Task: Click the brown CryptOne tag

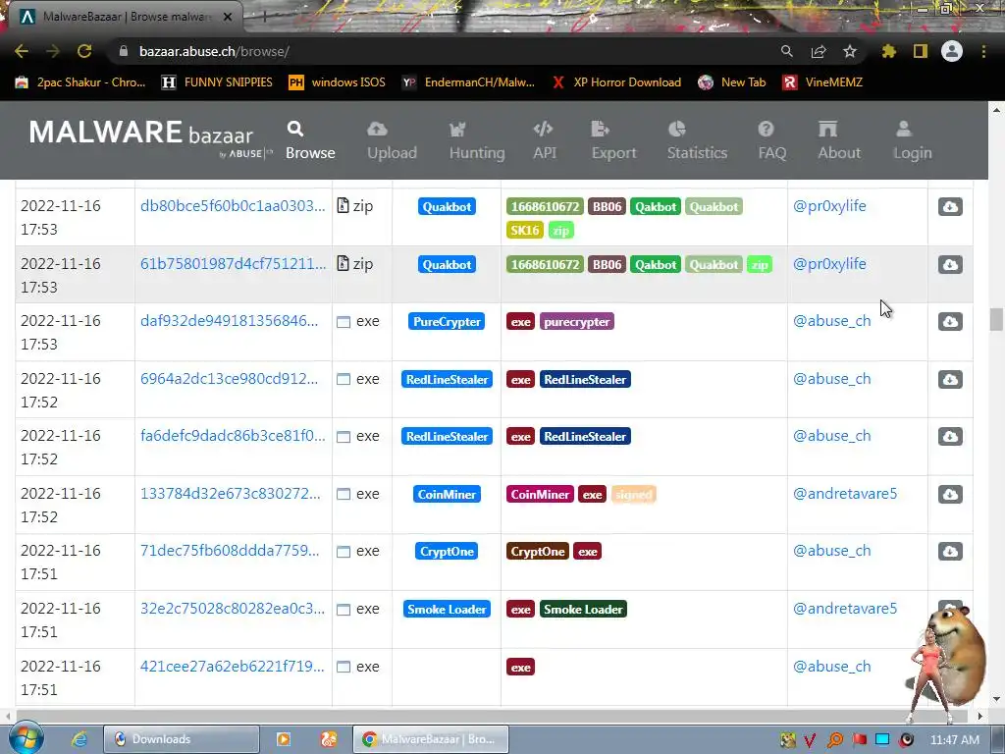Action: click(x=537, y=552)
